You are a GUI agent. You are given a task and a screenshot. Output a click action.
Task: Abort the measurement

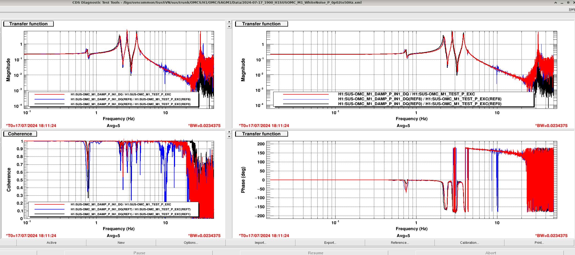[x=491, y=253]
